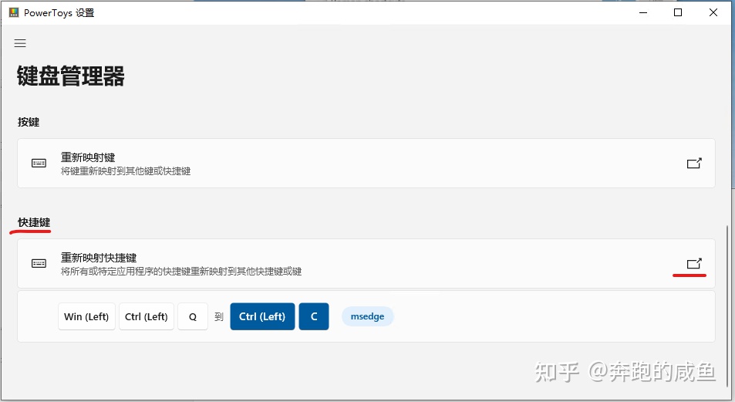Open the 重新映射键 external editor icon
Viewport: 735px width, 402px height.
694,164
